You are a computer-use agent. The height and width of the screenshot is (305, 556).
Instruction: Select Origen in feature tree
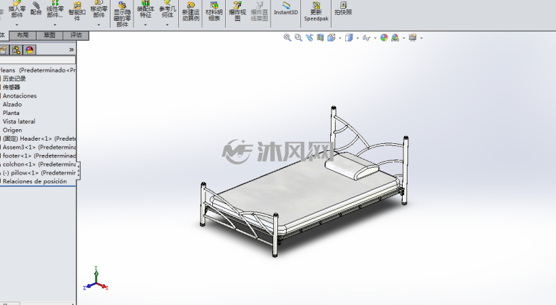(12, 130)
